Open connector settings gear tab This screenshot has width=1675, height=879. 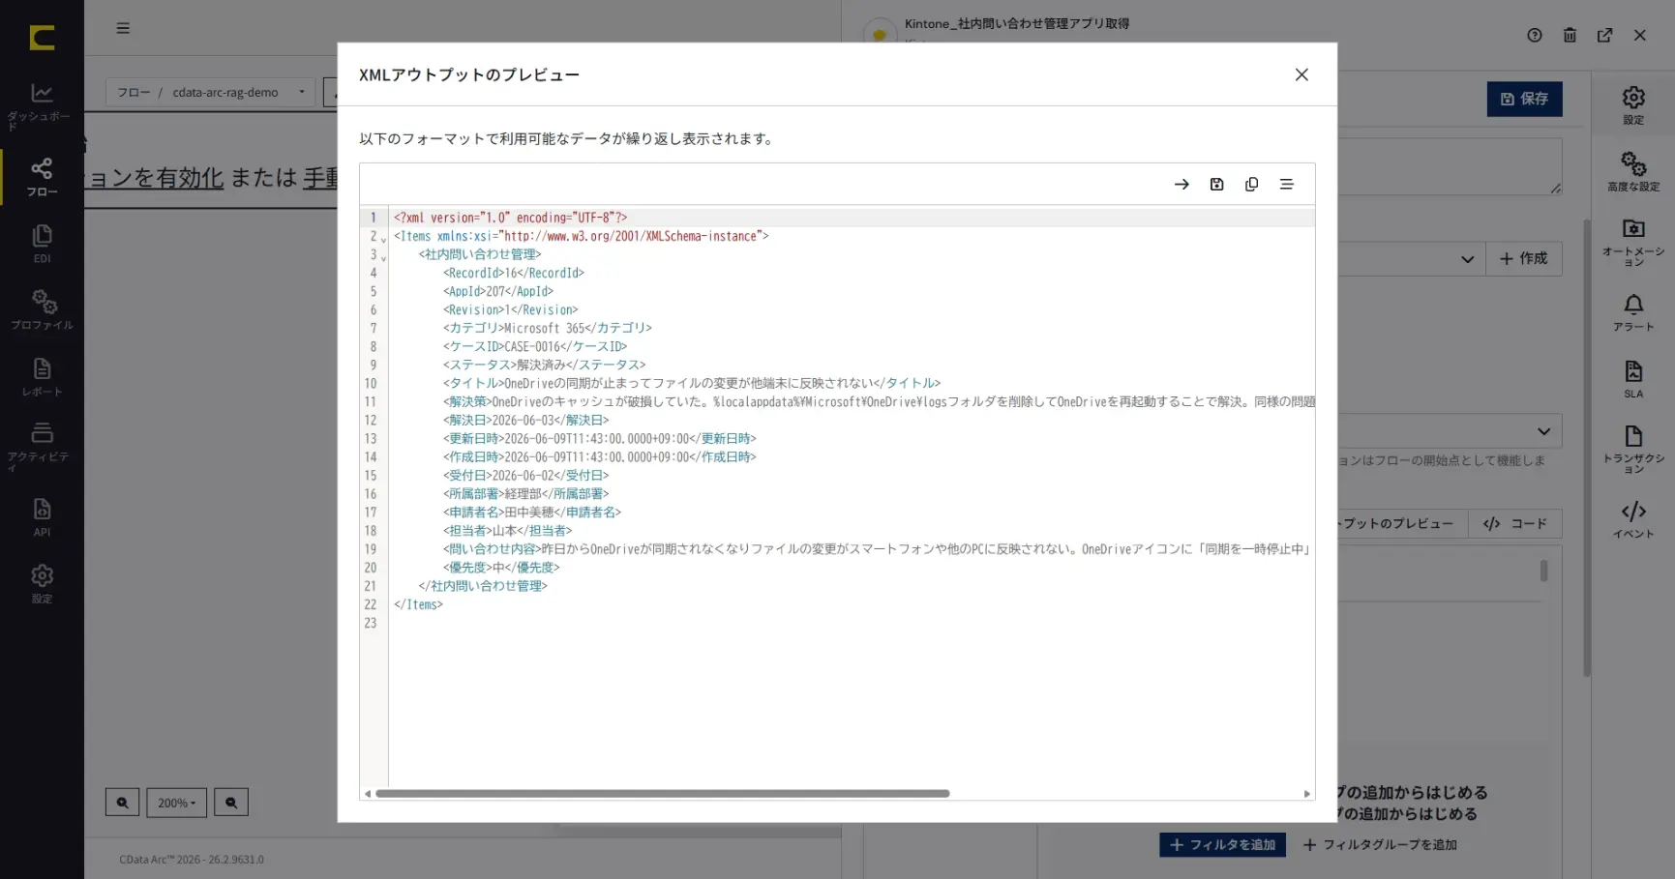[1633, 105]
